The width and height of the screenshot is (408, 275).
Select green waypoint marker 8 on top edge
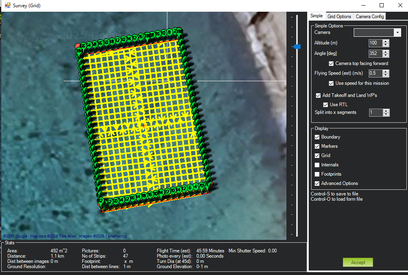(x=169, y=32)
